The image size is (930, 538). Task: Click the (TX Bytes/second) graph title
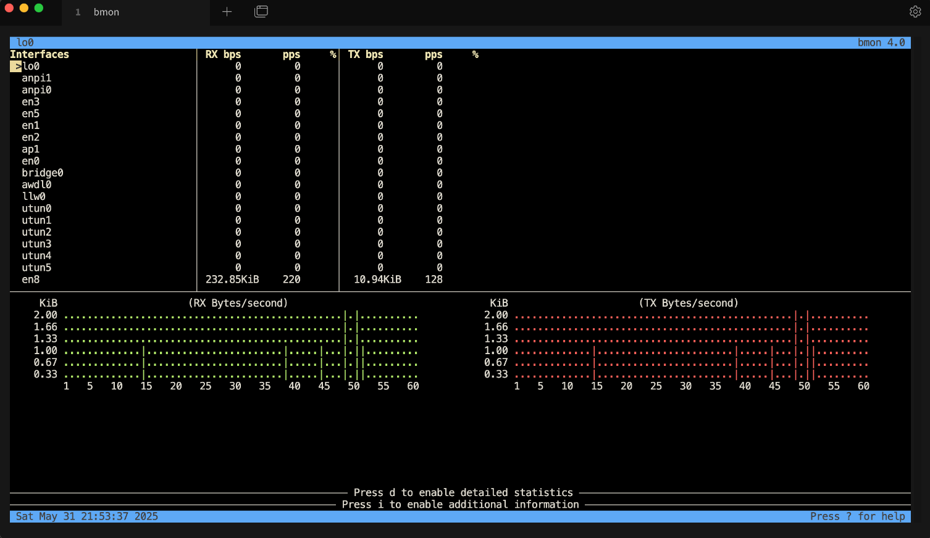[689, 303]
